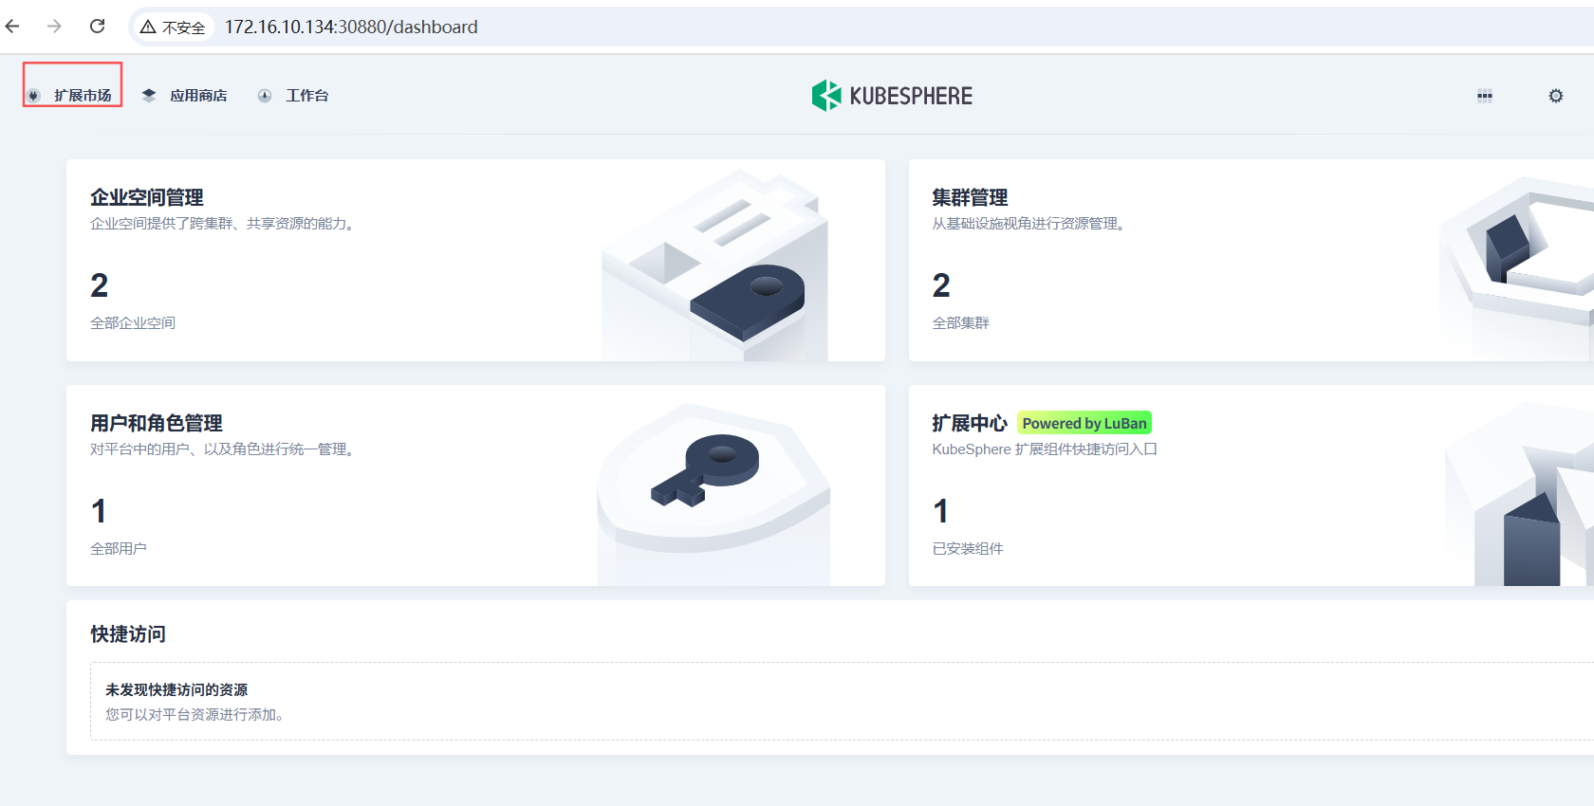The width and height of the screenshot is (1594, 806).
Task: Focus the address bar URL 172.16.10.134:30880/dashboard
Action: pyautogui.click(x=351, y=27)
